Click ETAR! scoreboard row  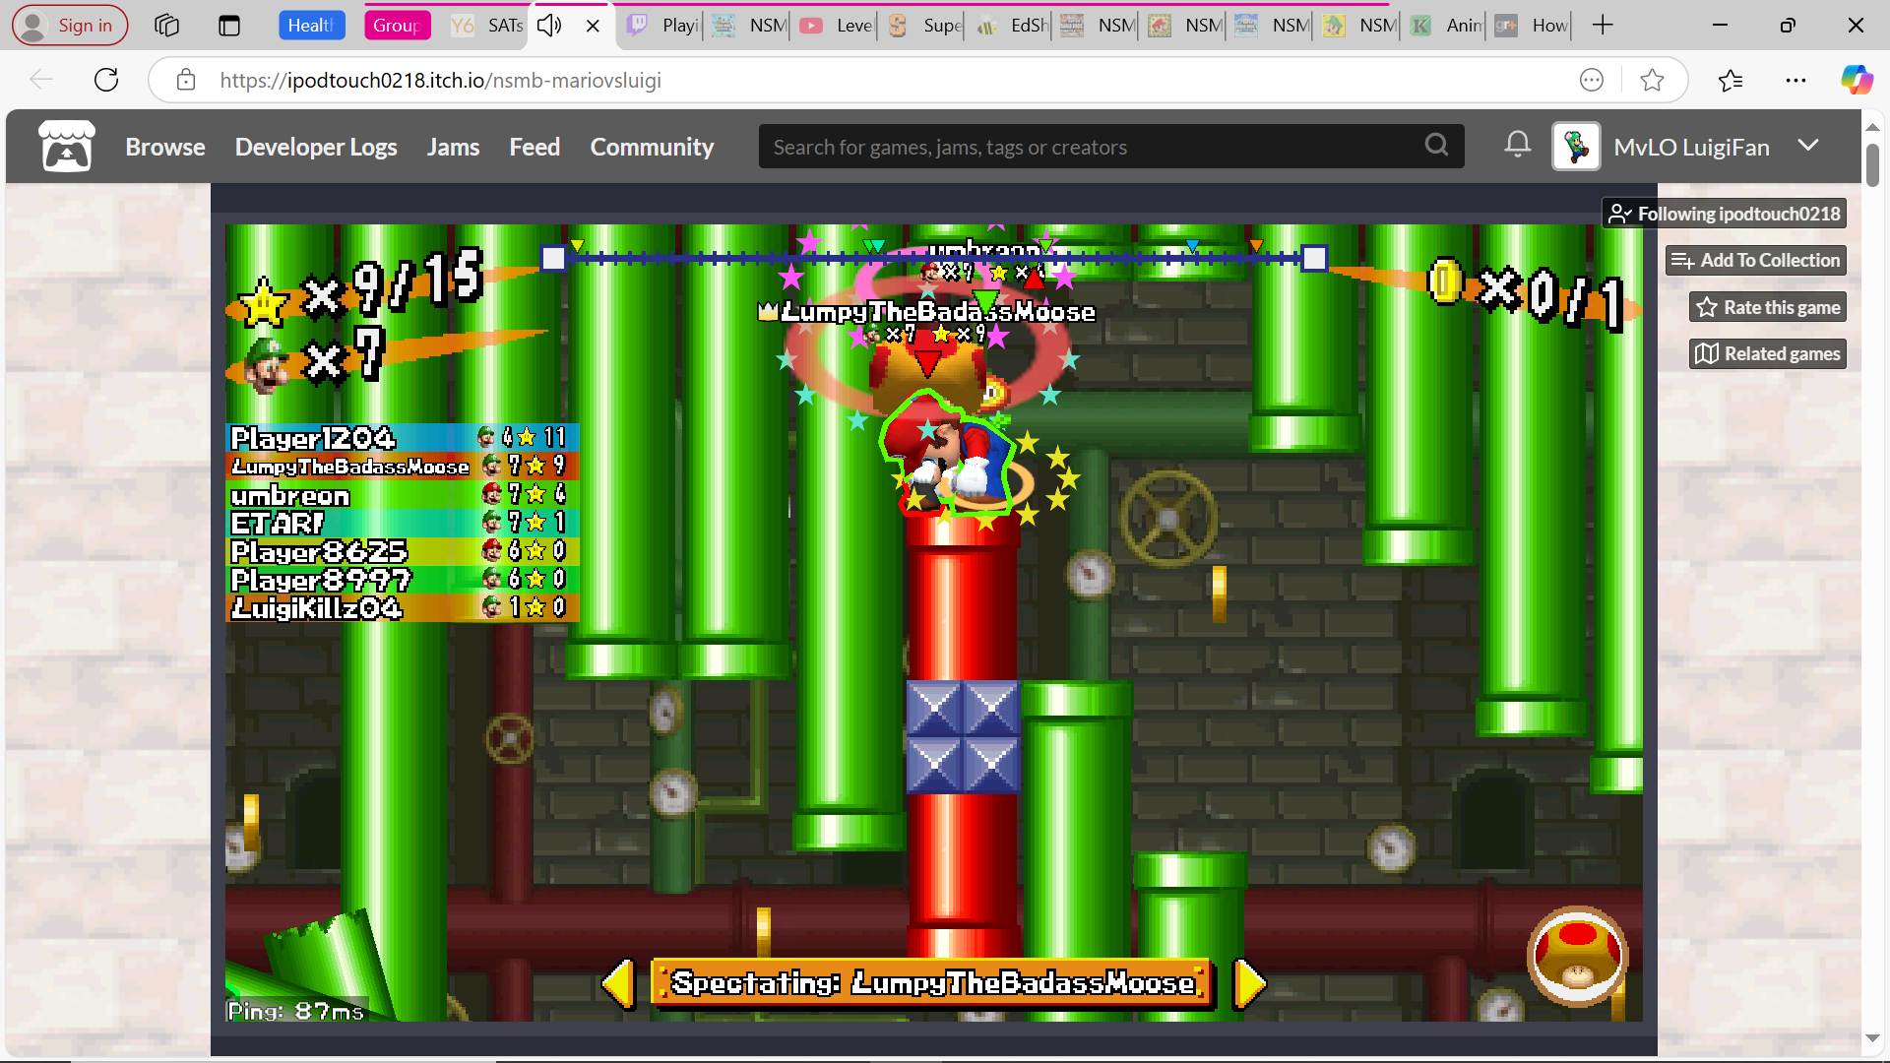tap(403, 523)
